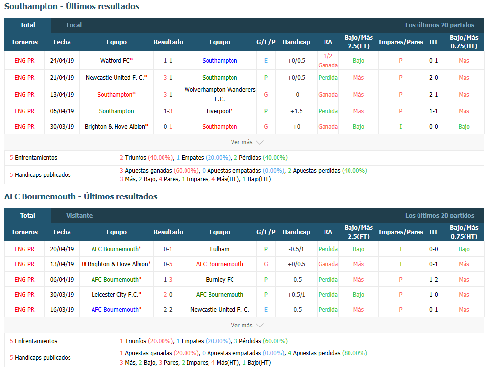Click AFC Bournemouth in the 30/03/19 row
Screen dimensions: 488x370
click(220, 295)
